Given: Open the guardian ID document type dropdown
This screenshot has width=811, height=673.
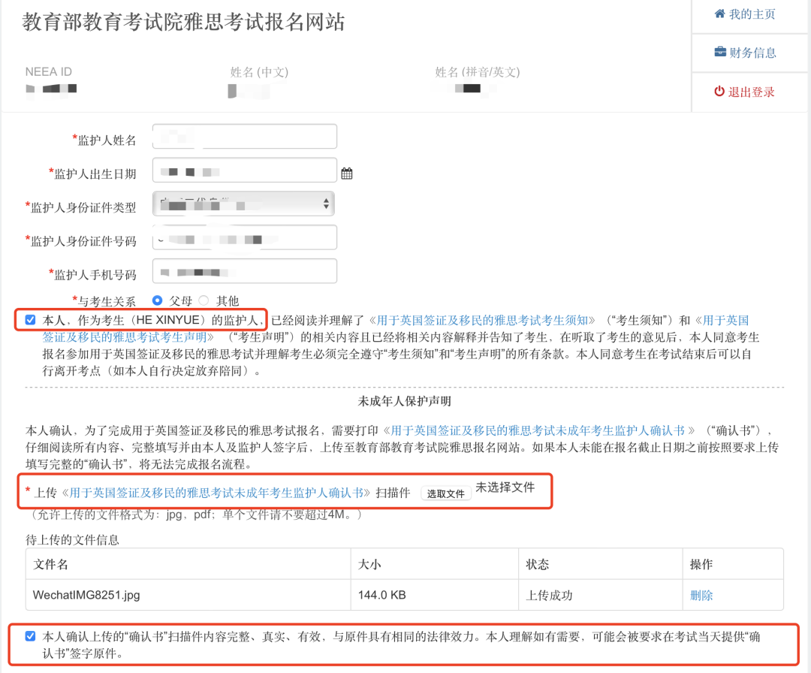Looking at the screenshot, I should [243, 203].
